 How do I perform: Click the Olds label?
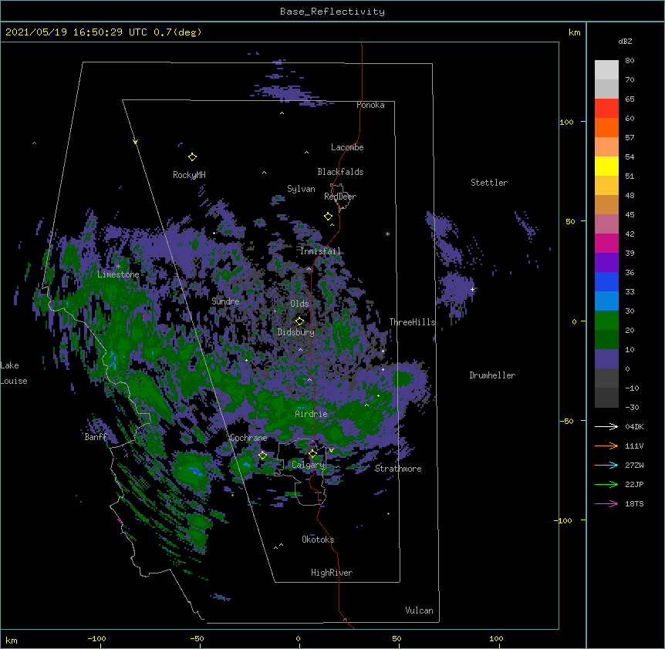coord(299,304)
